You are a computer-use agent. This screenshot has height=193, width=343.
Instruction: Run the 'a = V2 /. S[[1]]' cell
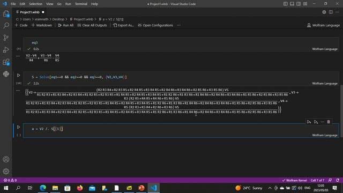pos(19,127)
